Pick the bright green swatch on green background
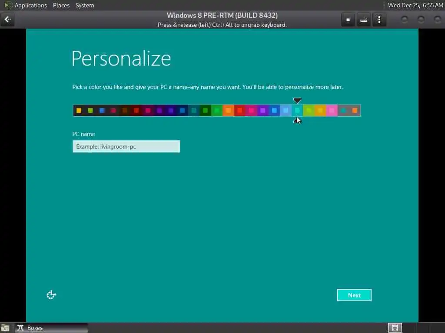This screenshot has width=445, height=333. pos(217,111)
